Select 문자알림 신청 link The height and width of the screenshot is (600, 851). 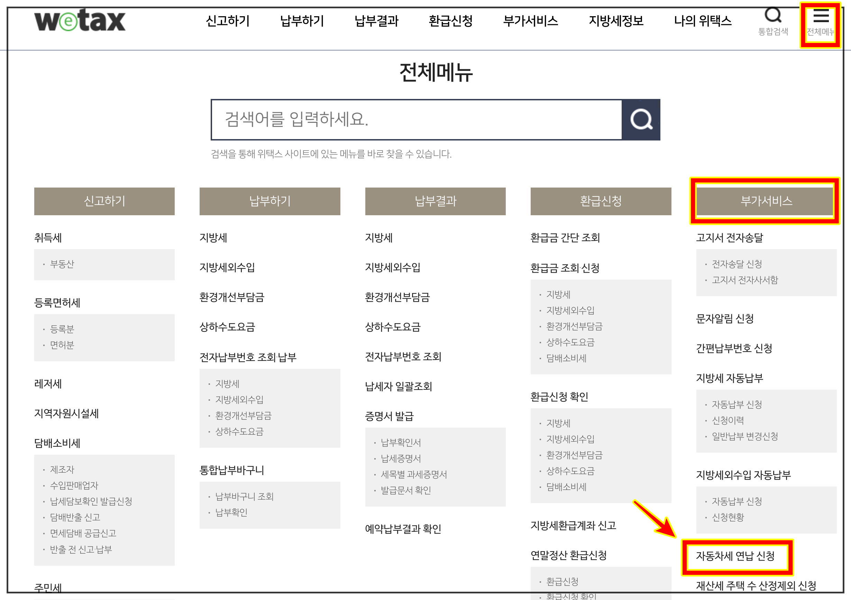725,319
